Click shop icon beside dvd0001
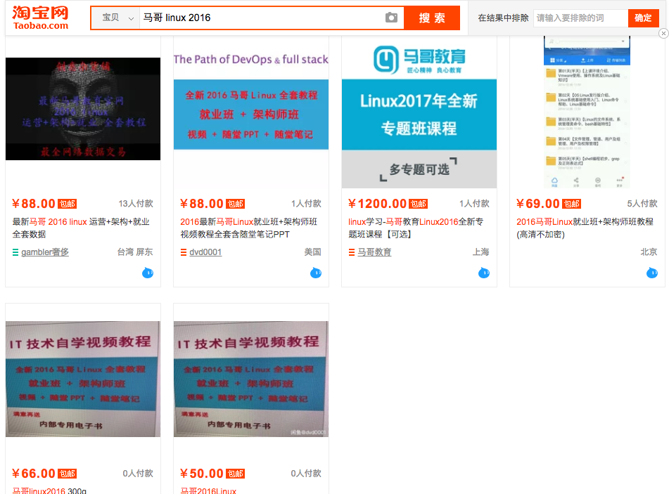 click(x=184, y=252)
